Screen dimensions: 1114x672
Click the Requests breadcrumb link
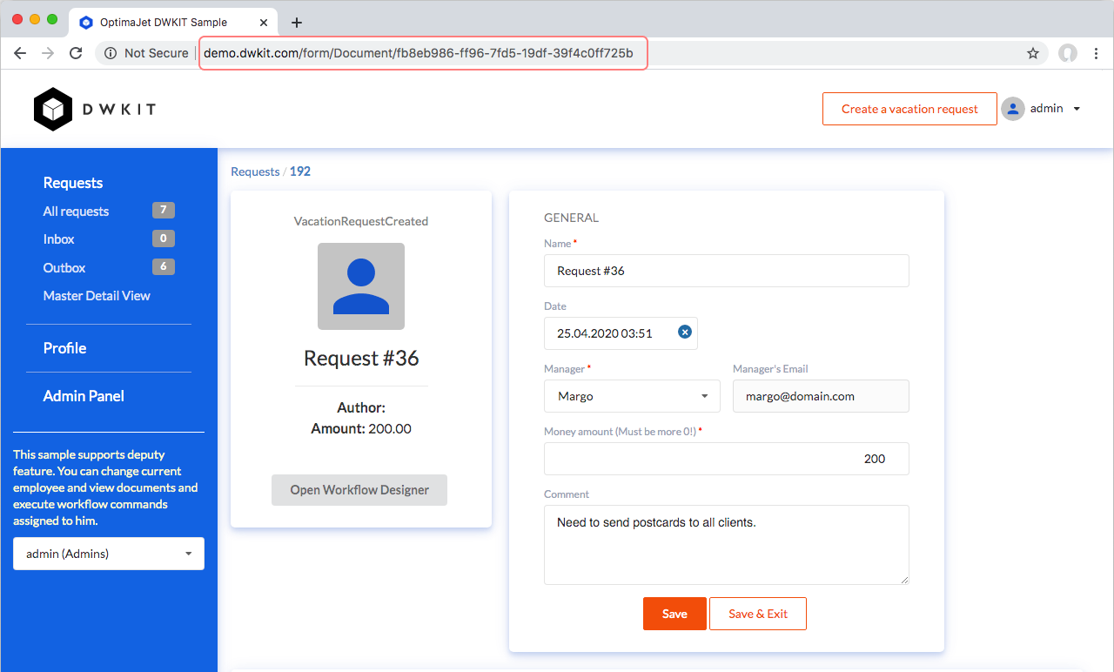tap(255, 171)
